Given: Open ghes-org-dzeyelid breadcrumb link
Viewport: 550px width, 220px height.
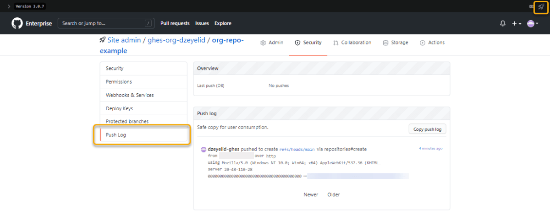Looking at the screenshot, I should coord(176,40).
